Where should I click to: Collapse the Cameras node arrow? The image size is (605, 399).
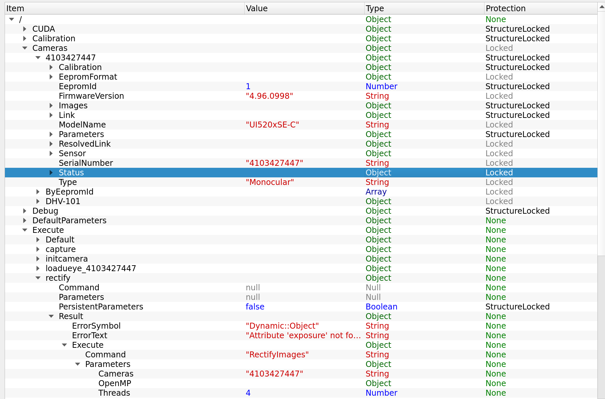click(25, 48)
